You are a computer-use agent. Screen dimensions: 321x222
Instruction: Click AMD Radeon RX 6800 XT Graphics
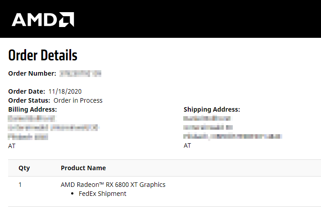click(113, 185)
